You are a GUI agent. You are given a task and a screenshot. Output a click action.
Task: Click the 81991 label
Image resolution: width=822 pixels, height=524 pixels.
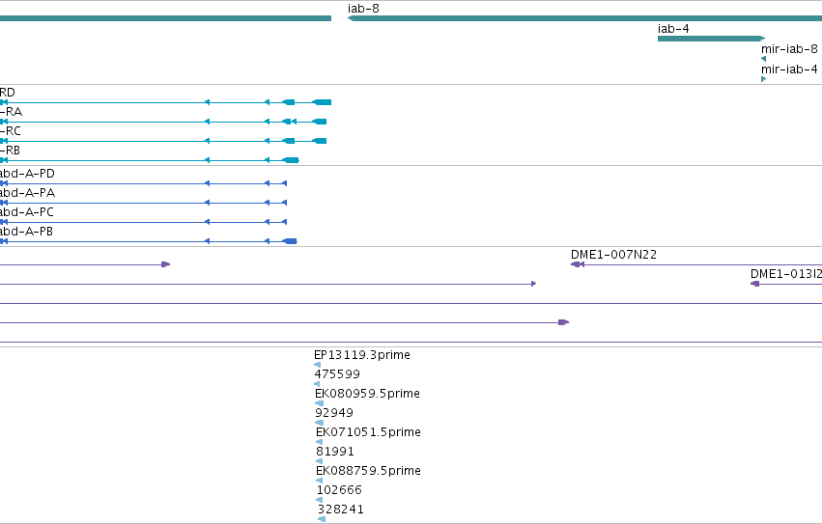[335, 452]
